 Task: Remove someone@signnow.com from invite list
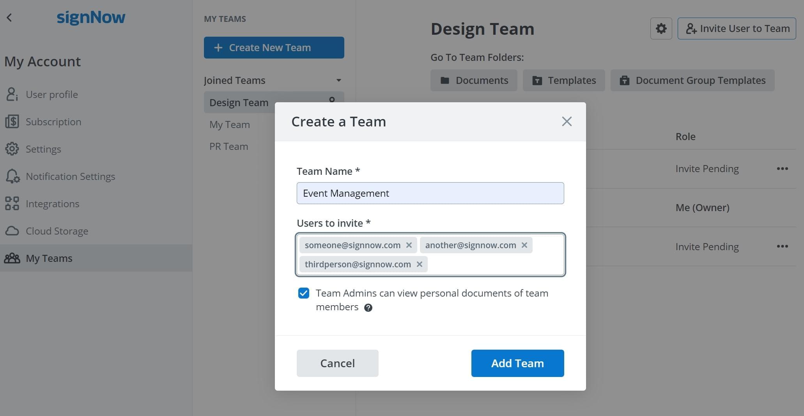point(409,245)
